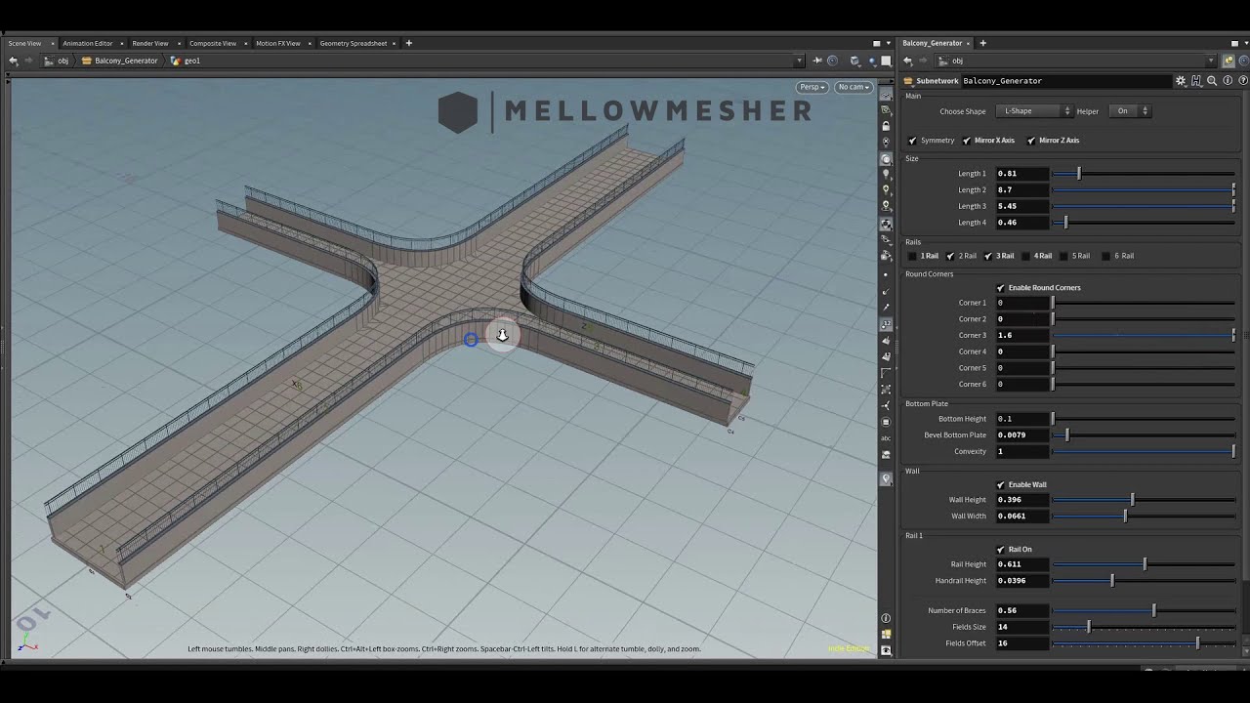Click the magnifier search parameters icon

click(x=1212, y=81)
